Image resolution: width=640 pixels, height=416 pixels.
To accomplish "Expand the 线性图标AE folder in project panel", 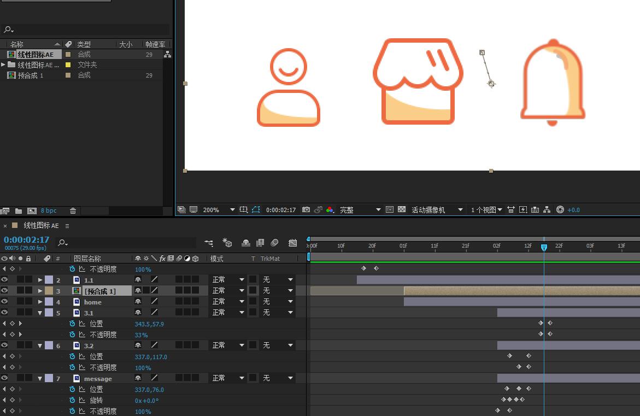I will click(x=4, y=65).
